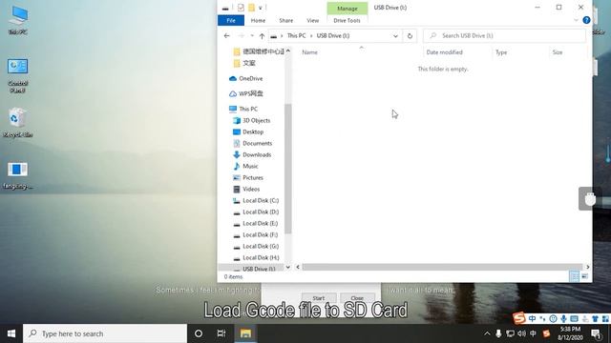Select Recycle Bin desktop icon
Viewport: 611px width, 343px height.
point(17,123)
